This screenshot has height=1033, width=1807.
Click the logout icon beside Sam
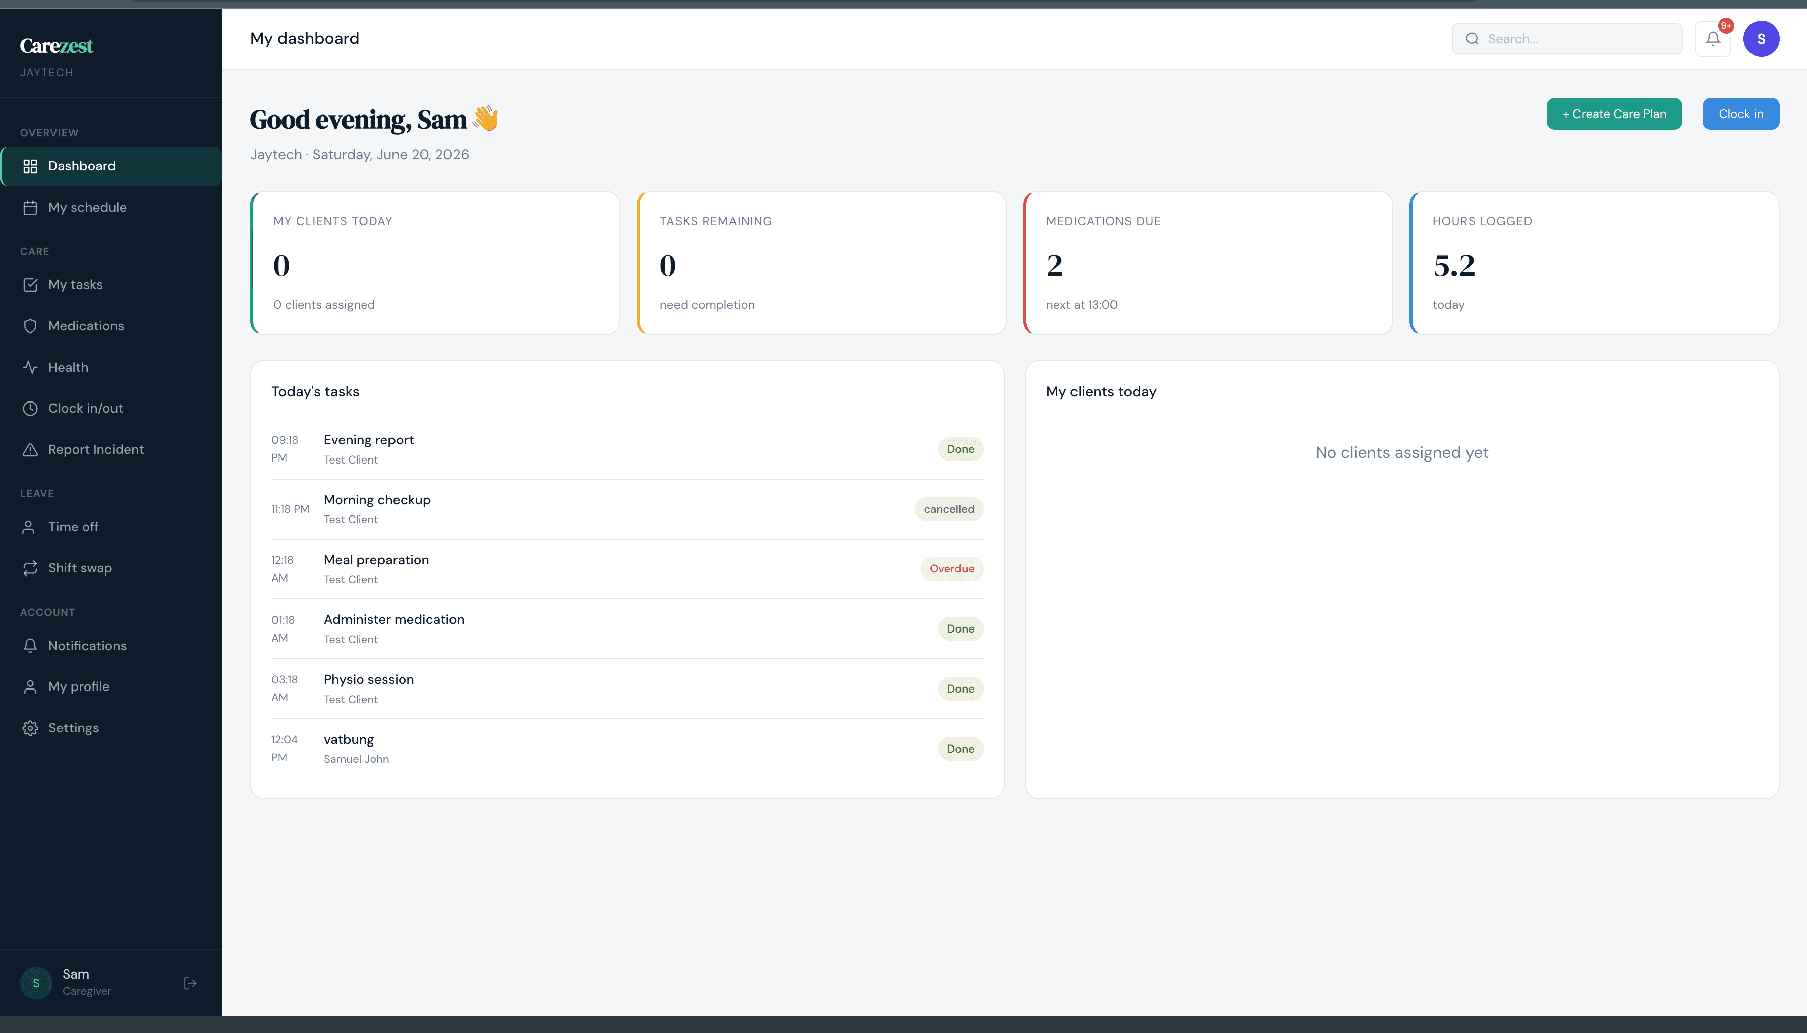190,983
